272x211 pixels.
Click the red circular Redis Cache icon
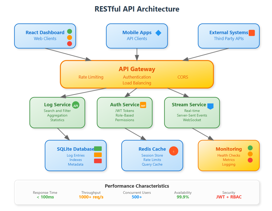point(174,151)
